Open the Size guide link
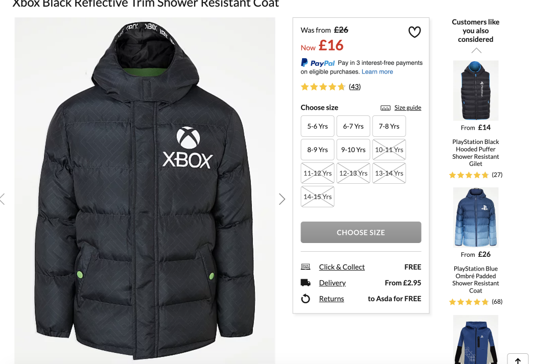 pyautogui.click(x=408, y=108)
